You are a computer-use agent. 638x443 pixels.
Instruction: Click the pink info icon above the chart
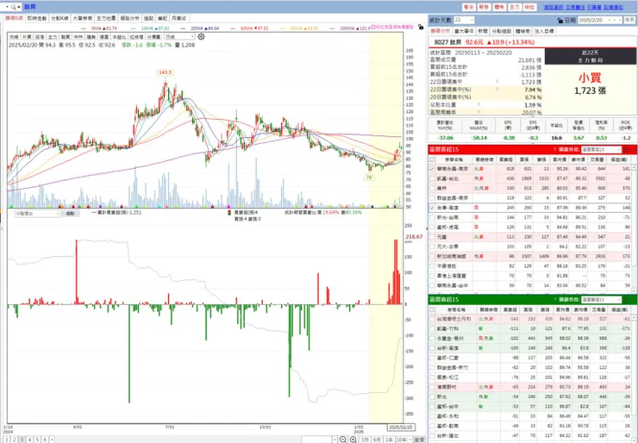(x=372, y=27)
